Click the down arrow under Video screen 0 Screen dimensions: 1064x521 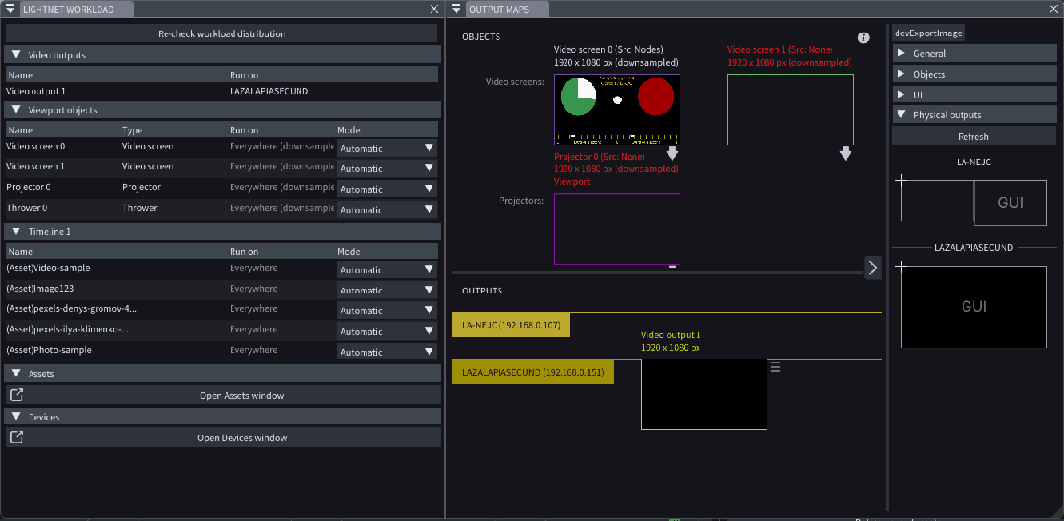[673, 152]
